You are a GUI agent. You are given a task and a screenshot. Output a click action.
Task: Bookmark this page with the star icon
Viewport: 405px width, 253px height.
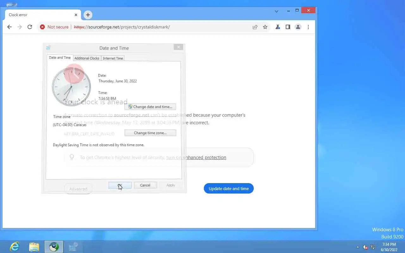tap(265, 27)
